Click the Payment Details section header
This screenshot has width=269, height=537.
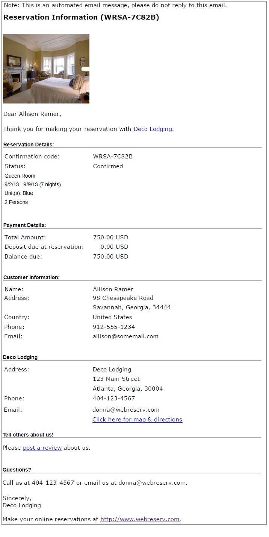(x=24, y=225)
